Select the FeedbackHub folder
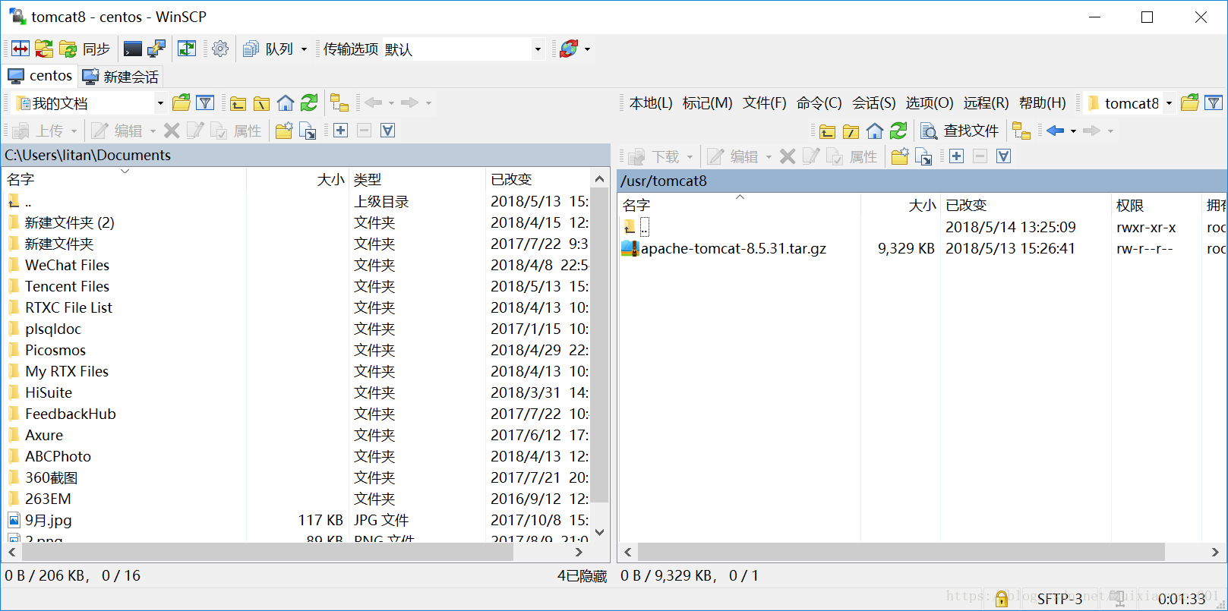The image size is (1228, 611). coord(70,414)
